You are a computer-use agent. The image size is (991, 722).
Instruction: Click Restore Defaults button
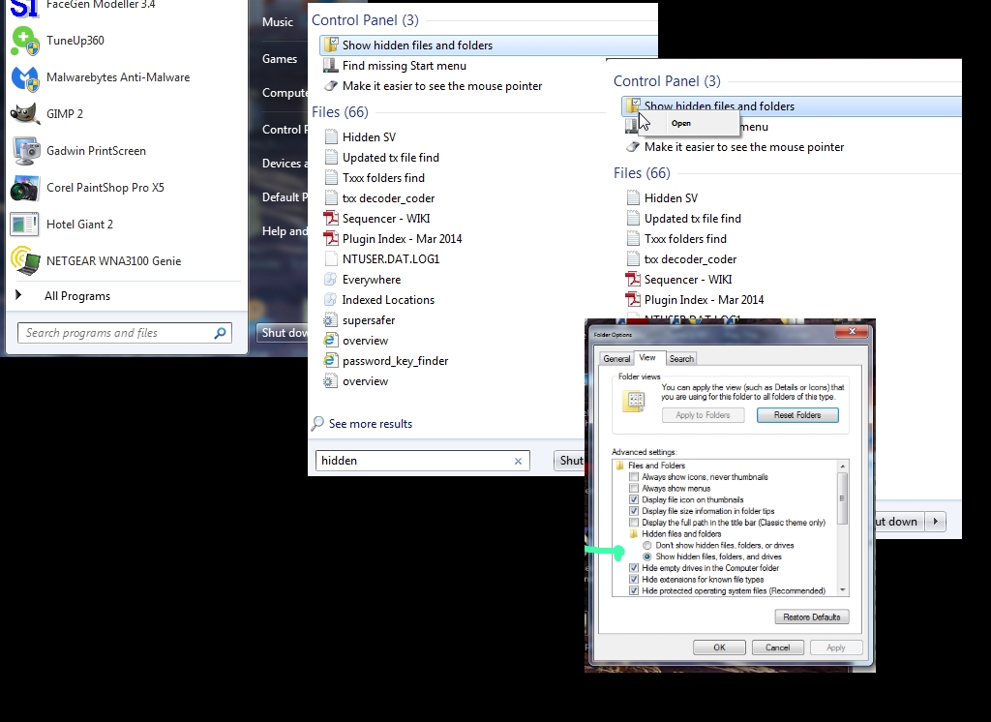[812, 617]
